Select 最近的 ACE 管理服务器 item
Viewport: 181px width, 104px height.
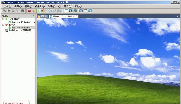point(20,30)
